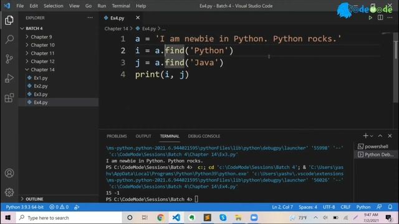Open the Explorer view in activity bar

[x=9, y=20]
